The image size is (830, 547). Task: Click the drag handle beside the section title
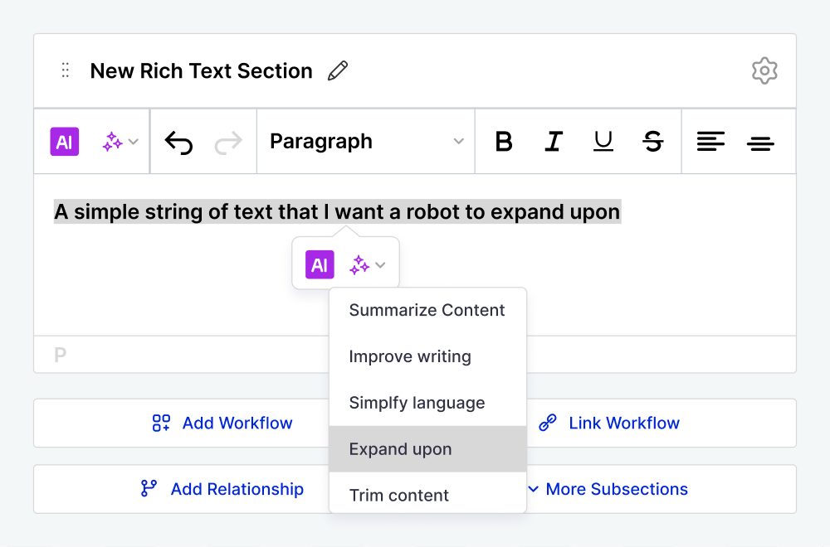coord(65,70)
